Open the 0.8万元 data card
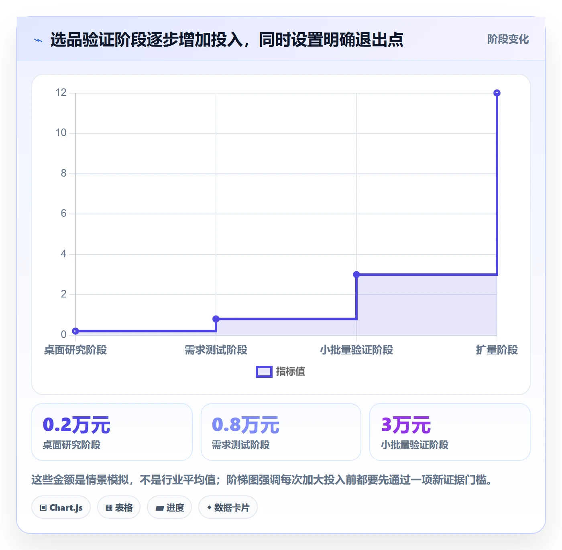This screenshot has width=562, height=550. click(x=281, y=432)
